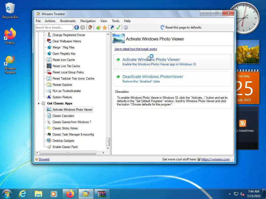Click the Search for a tweak field

54,27
